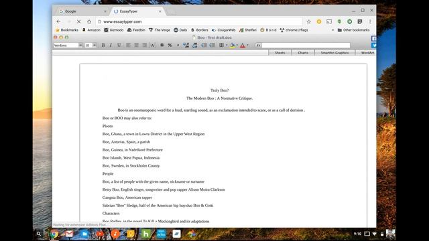Open the Amazon bookmark

(91, 30)
